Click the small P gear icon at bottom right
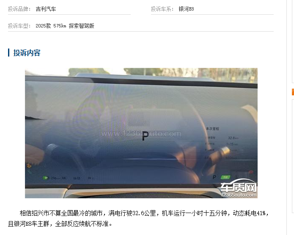294x235 pixels. 214,177
